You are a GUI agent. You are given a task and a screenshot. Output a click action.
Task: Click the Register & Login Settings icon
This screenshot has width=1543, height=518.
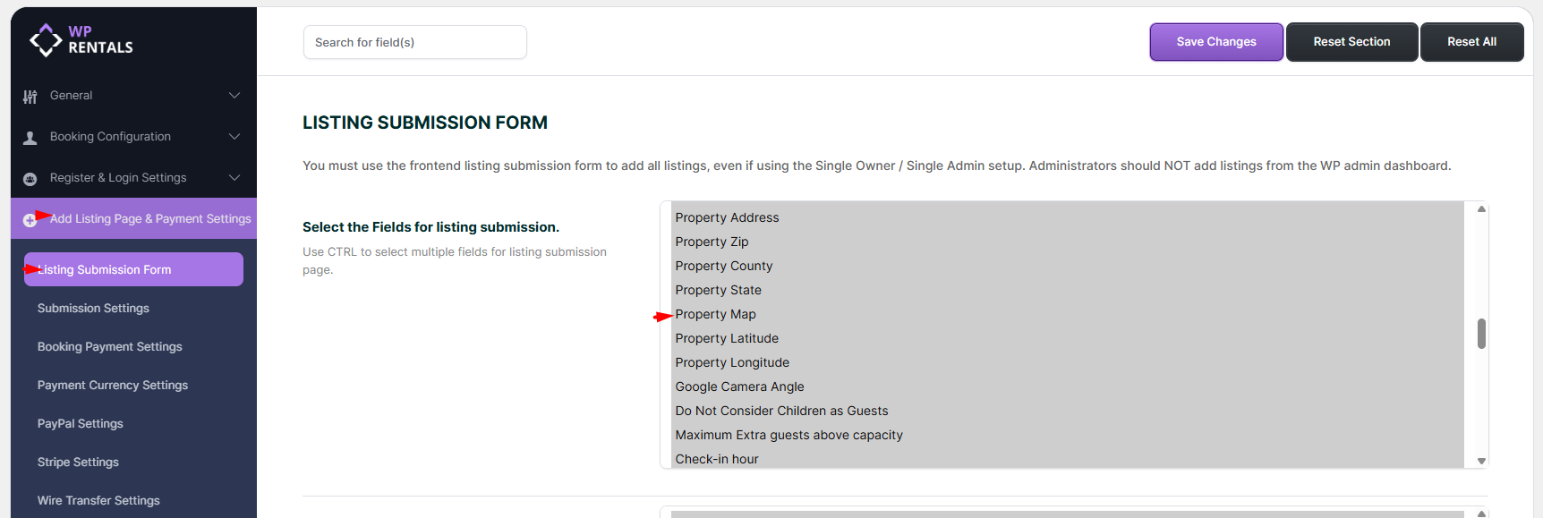point(30,179)
